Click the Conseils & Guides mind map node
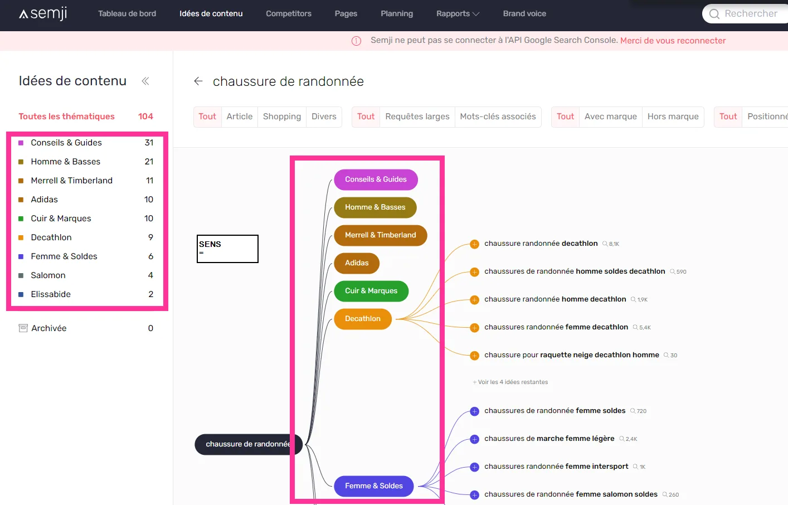 pos(376,179)
